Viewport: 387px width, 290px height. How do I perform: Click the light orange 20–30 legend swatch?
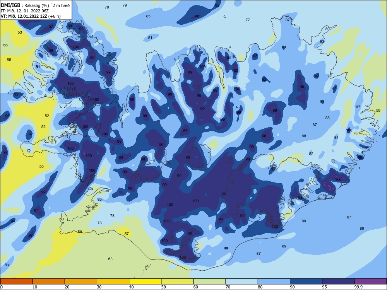[81, 281]
